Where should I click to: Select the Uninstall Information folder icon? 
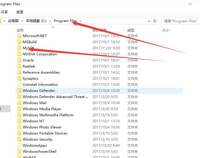point(19,85)
